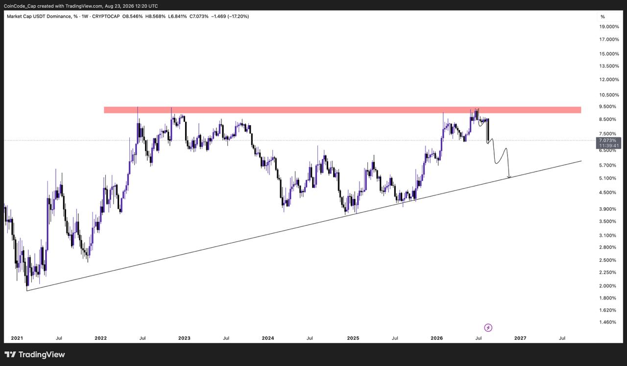627x366 pixels.
Task: Click the 9.500% price axis label
Action: pos(609,107)
